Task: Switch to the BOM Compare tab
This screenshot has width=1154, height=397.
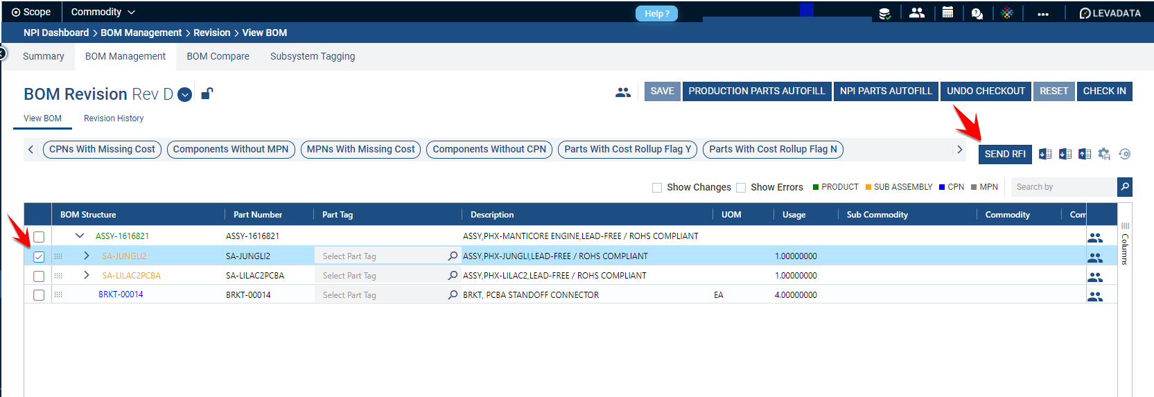Action: click(218, 56)
